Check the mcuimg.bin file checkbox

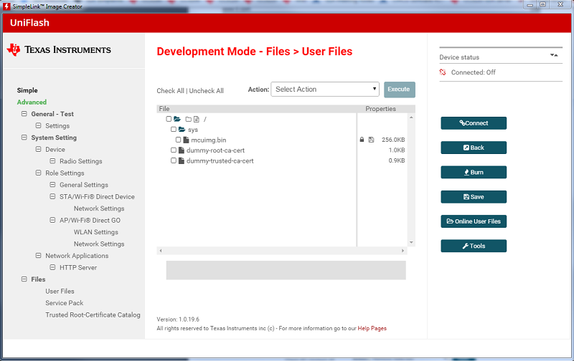tap(178, 140)
